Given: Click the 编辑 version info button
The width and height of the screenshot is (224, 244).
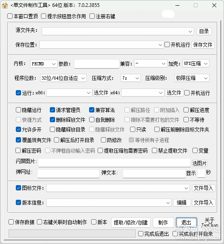Looking at the screenshot, I should [182, 203].
